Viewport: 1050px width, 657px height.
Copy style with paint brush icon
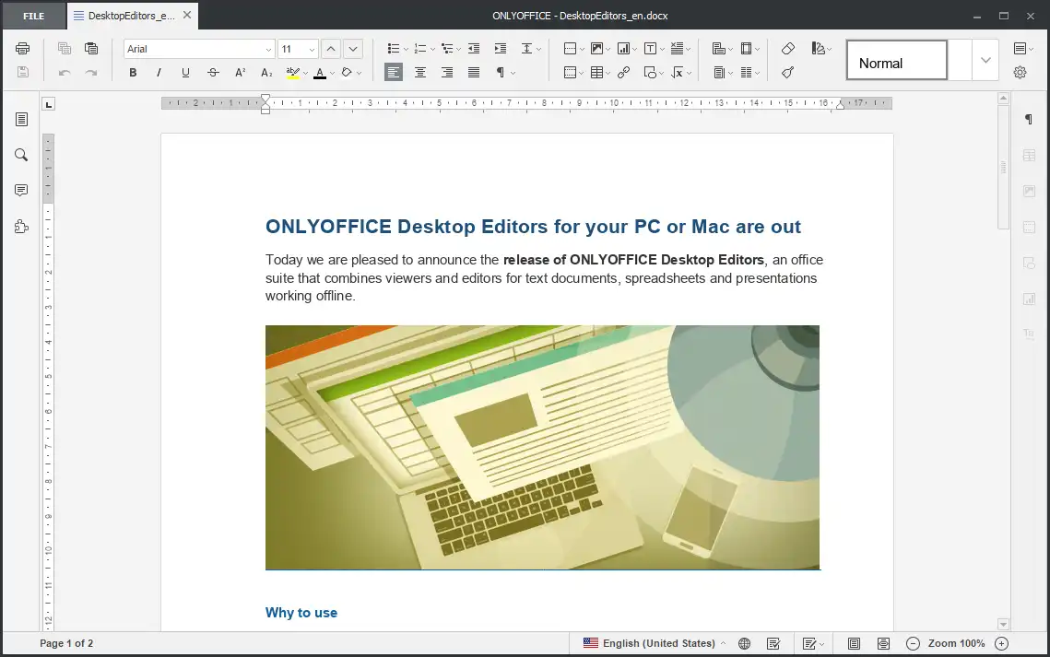(x=787, y=72)
